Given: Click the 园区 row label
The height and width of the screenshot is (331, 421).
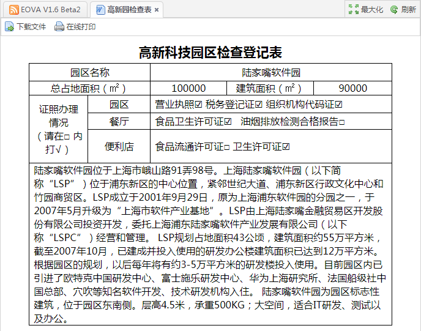Looking at the screenshot, I should point(119,104).
